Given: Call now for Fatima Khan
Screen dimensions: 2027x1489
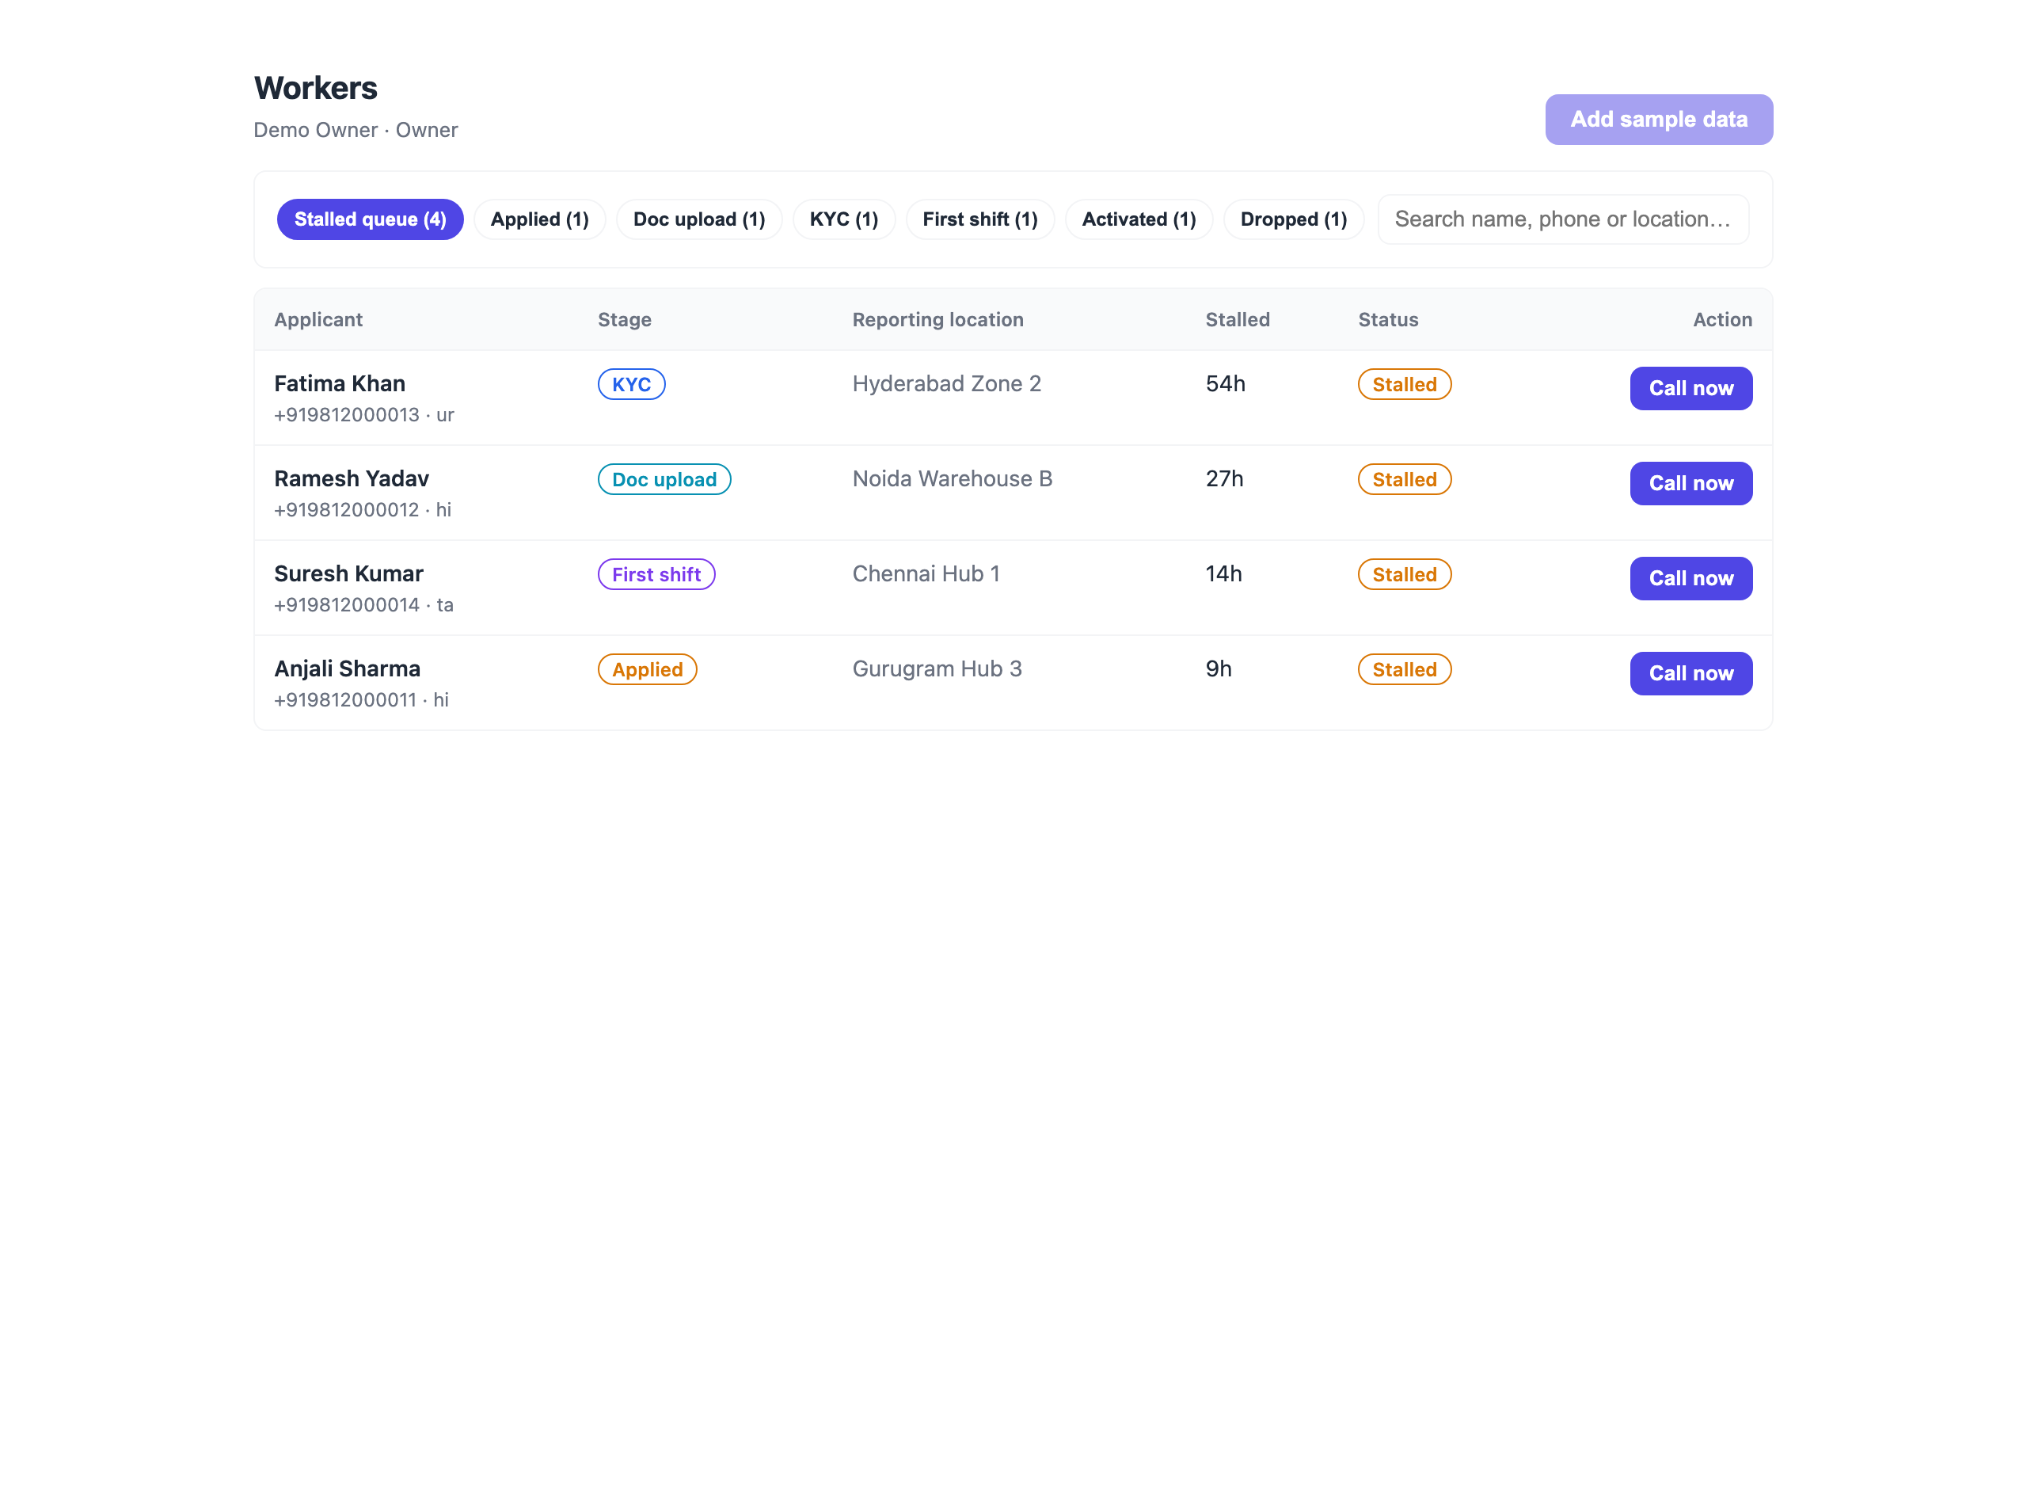Looking at the screenshot, I should coord(1690,388).
